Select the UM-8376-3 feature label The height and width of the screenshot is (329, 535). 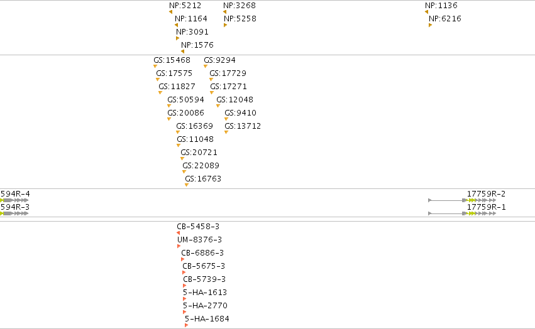199,240
